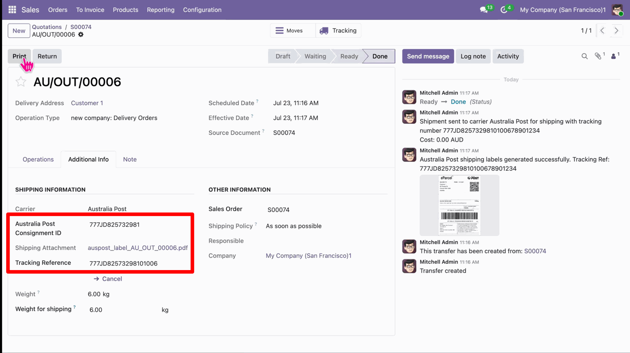Click the Print button

point(19,56)
